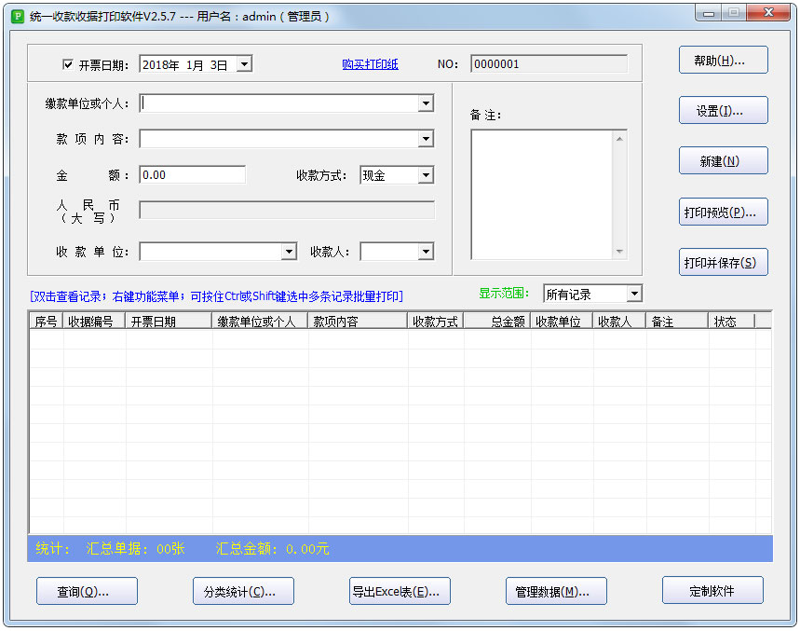Image resolution: width=800 pixels, height=631 pixels.
Task: Click 打印并保存(S) button
Action: [723, 262]
